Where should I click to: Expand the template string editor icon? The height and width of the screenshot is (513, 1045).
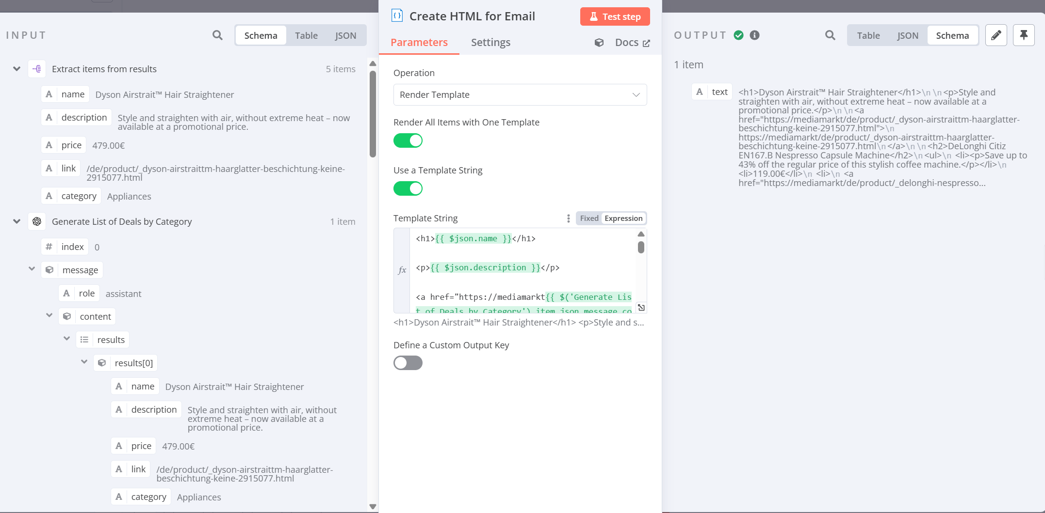(x=641, y=308)
